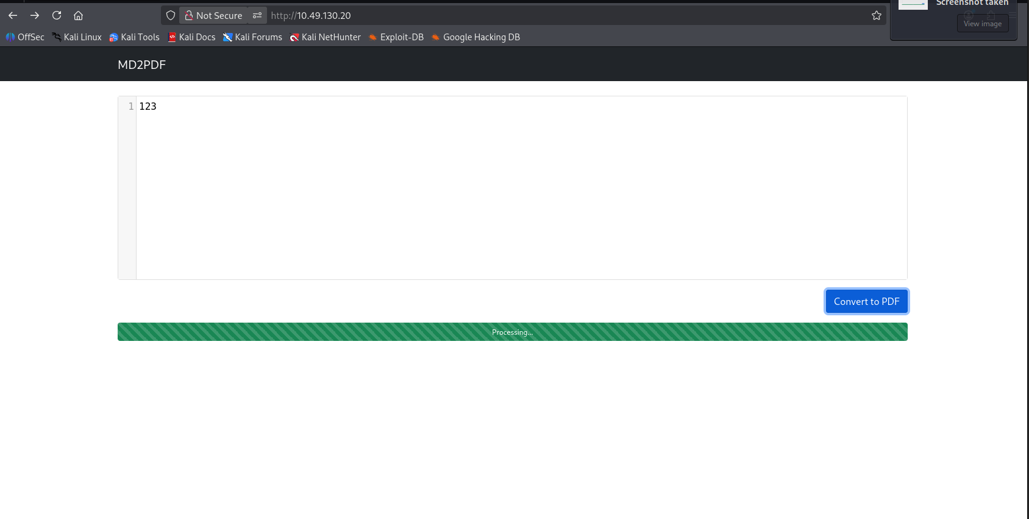This screenshot has height=519, width=1029.
Task: Open the Kali Docs bookmark
Action: coord(191,37)
